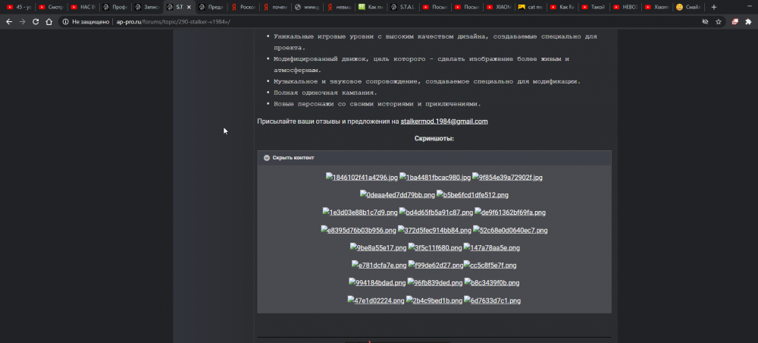Open image link 47e1d02224.png
This screenshot has width=758, height=343.
click(376, 301)
